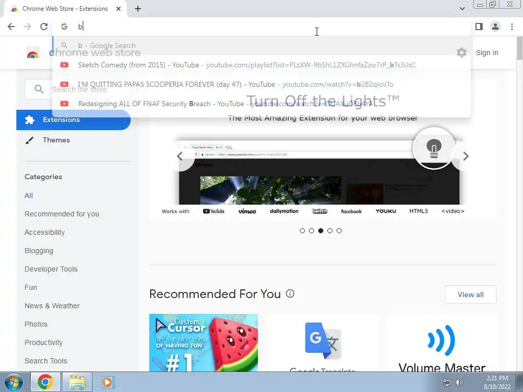This screenshot has height=392, width=523.
Task: Open the Volume Master extension card
Action: coord(442,342)
